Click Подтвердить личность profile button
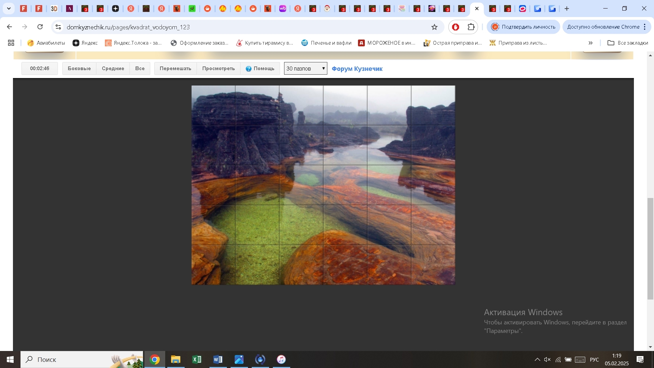The image size is (654, 368). 524,27
